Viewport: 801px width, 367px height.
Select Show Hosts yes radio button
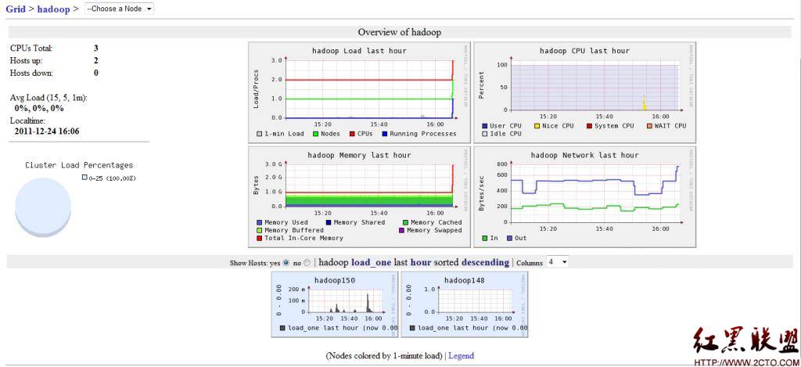pyautogui.click(x=286, y=263)
